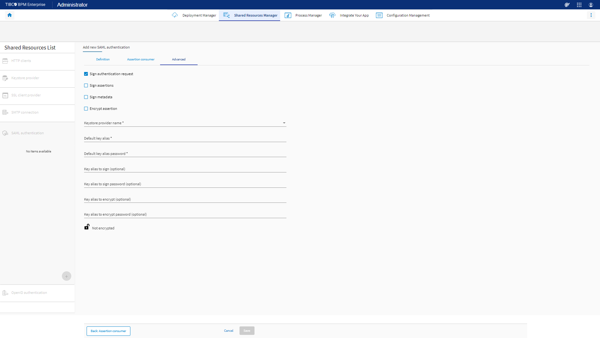
Task: Open the apps grid launcher
Action: (579, 5)
